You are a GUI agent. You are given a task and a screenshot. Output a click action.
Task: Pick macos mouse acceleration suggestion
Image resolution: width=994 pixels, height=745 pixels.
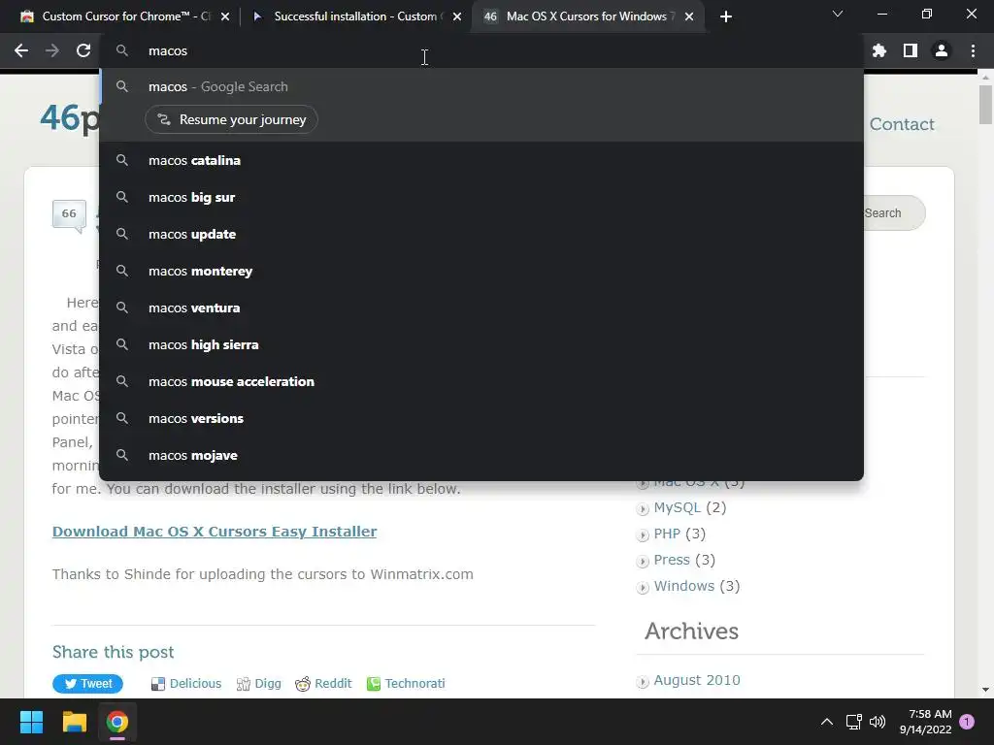[x=481, y=381]
